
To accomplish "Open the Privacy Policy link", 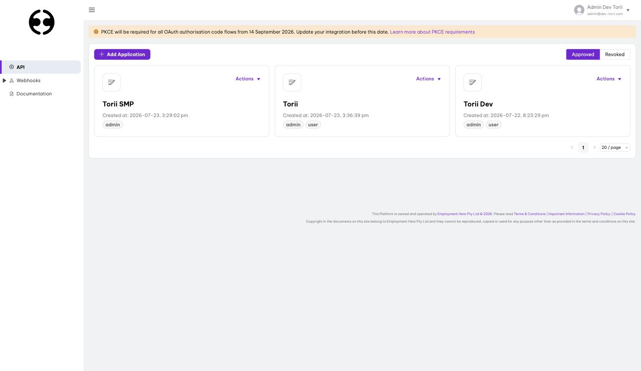I will [599, 214].
